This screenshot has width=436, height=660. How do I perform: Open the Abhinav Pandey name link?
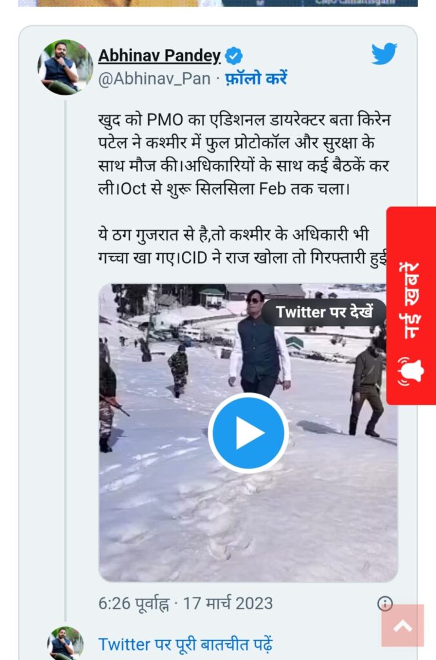[159, 55]
